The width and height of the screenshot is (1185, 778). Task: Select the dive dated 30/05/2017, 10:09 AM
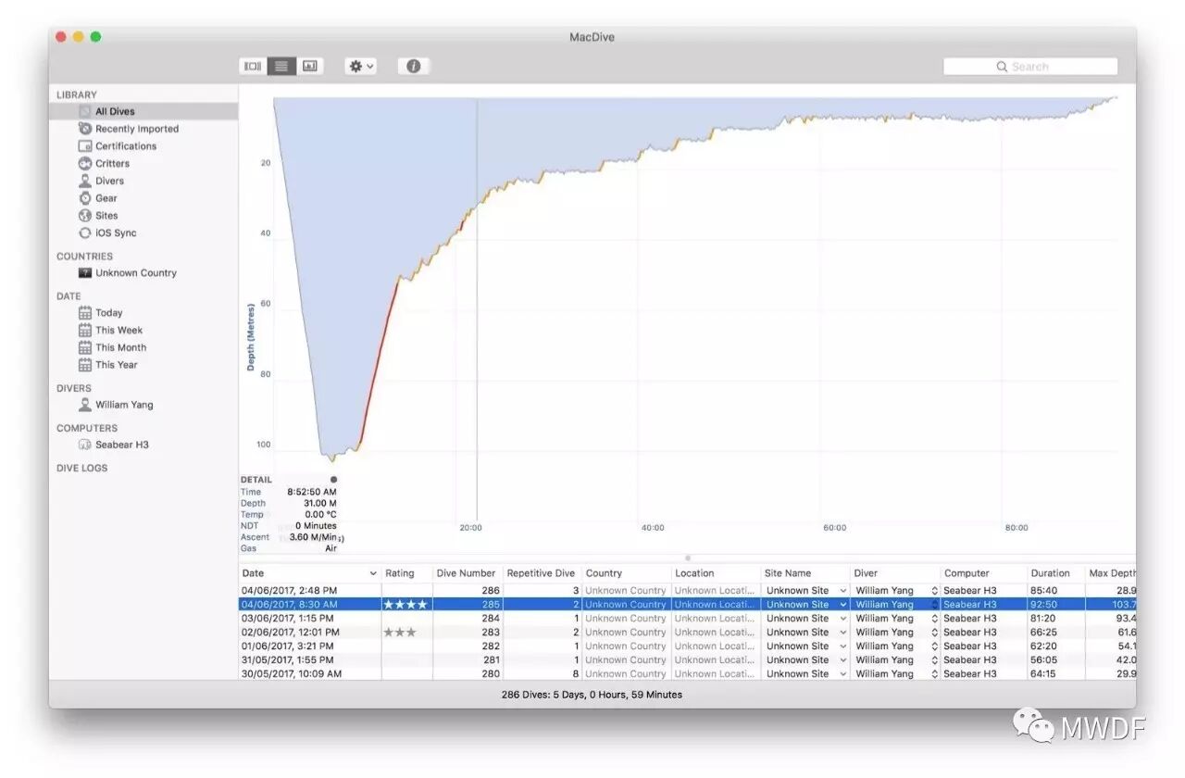(291, 674)
